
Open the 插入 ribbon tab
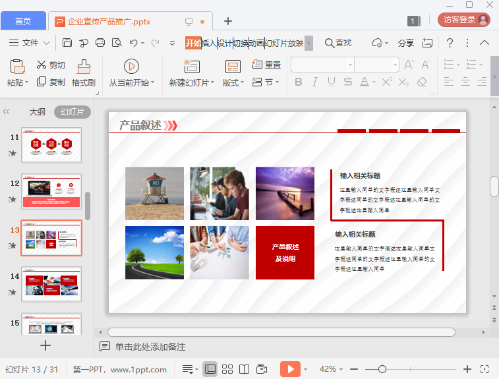(x=209, y=43)
